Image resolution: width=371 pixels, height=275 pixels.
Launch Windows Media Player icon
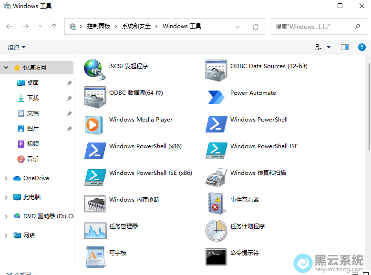(95, 123)
